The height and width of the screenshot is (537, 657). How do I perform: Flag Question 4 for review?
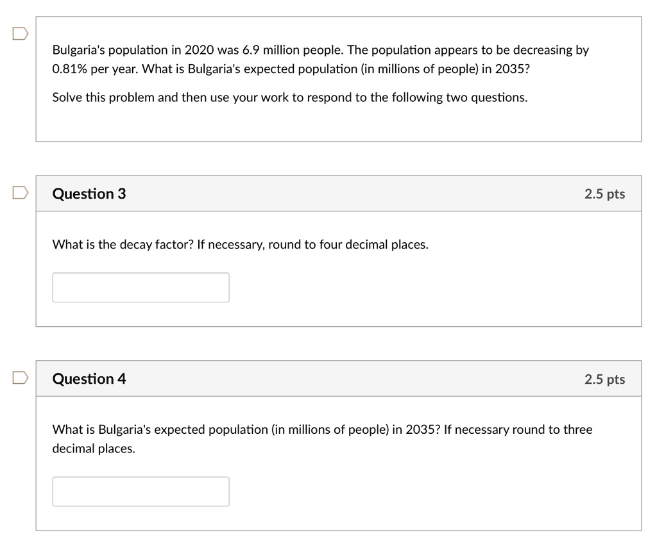[19, 378]
